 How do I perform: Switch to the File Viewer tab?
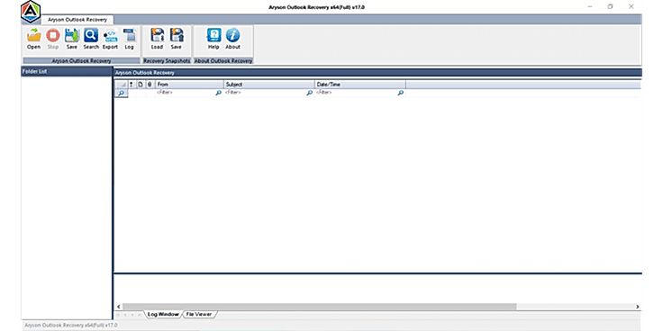click(199, 314)
